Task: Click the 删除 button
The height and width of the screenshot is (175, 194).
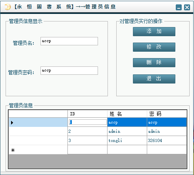Action: coord(154,62)
